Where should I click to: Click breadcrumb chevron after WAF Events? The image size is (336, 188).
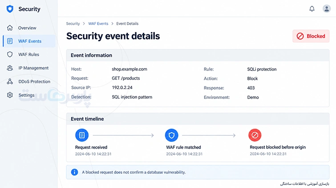click(112, 23)
